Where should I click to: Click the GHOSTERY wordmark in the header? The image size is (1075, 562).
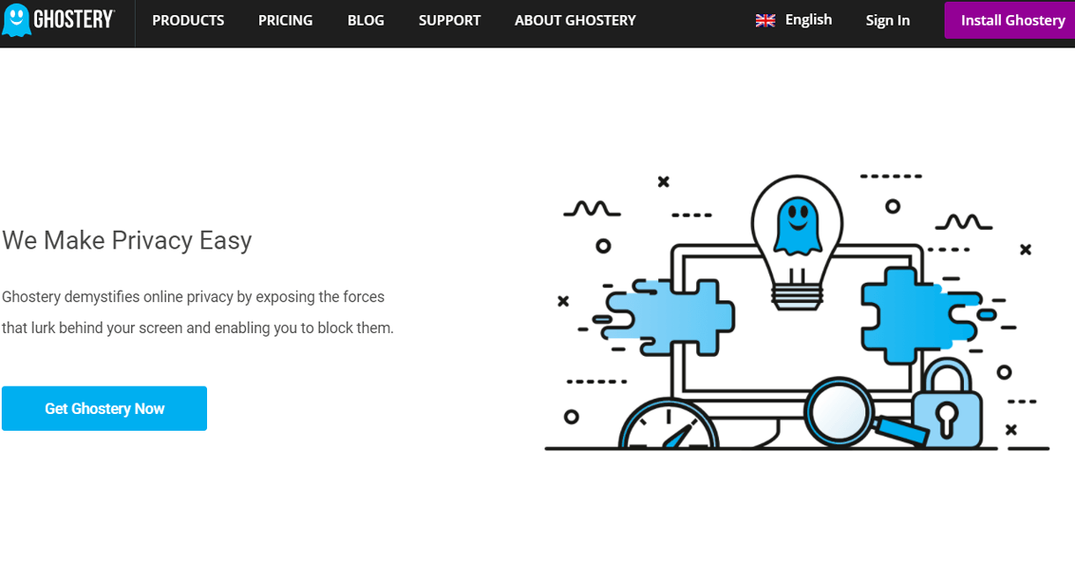tap(74, 18)
